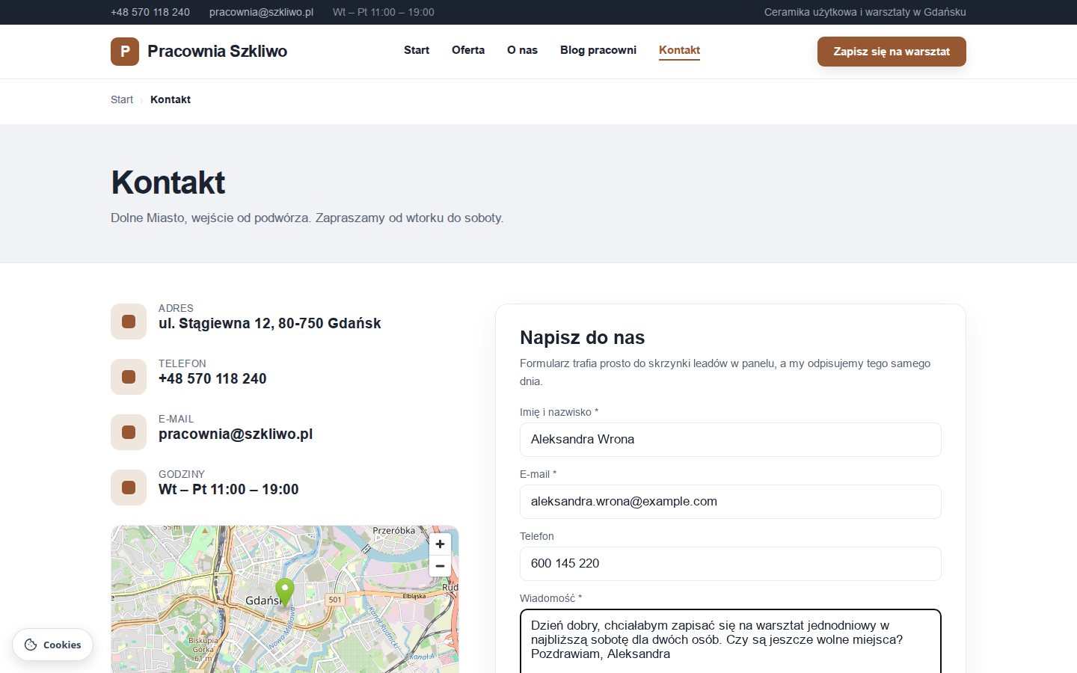Zoom out on the map with minus button
Image resolution: width=1077 pixels, height=673 pixels.
tap(440, 566)
